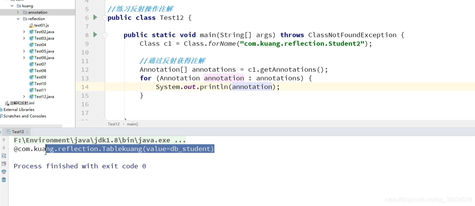Image resolution: width=475 pixels, height=206 pixels.
Task: Expand Test05.java node
Action: pos(24,51)
